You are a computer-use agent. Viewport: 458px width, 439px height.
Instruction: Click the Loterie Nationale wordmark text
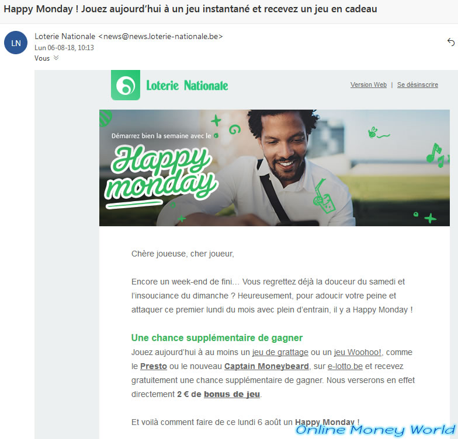187,85
